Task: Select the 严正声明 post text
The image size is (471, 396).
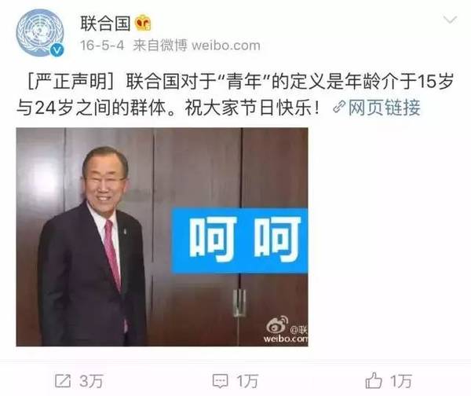Action: click(x=71, y=81)
